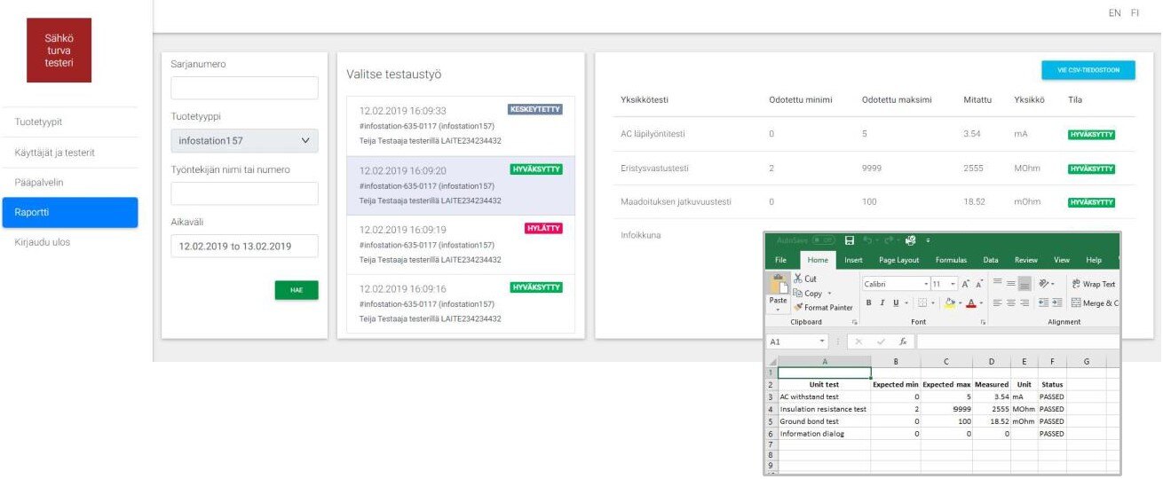1163x479 pixels.
Task: Switch to the Data ribbon tab
Action: pyautogui.click(x=991, y=260)
